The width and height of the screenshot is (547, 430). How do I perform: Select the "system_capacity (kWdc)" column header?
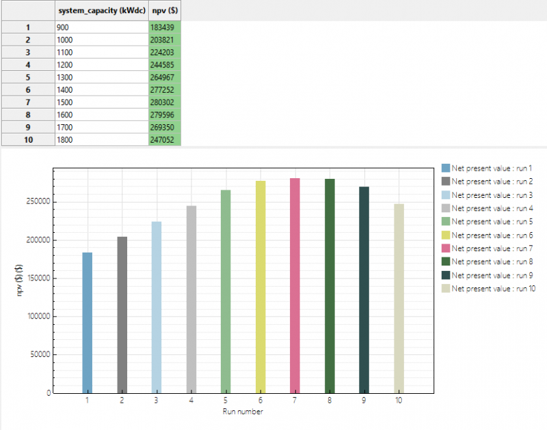(x=100, y=11)
